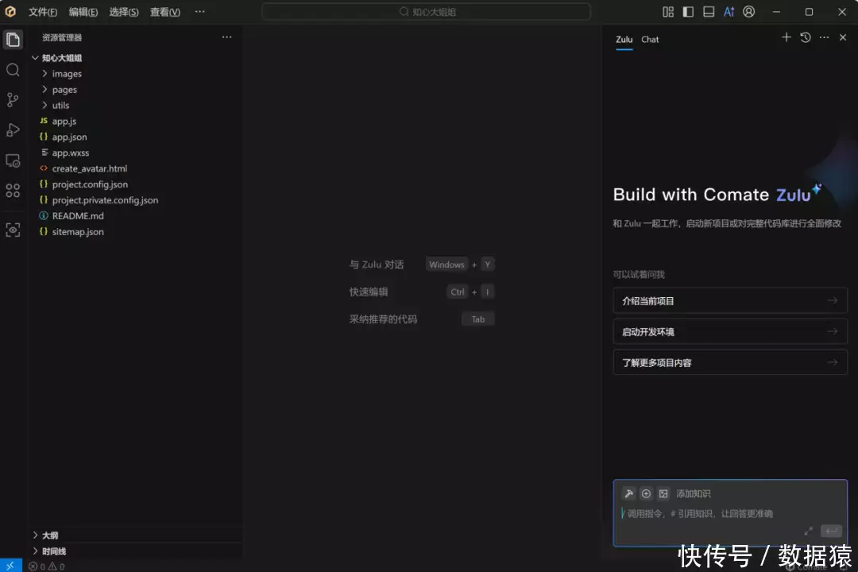This screenshot has width=858, height=572.
Task: Open the account profile icon
Action: pyautogui.click(x=748, y=11)
